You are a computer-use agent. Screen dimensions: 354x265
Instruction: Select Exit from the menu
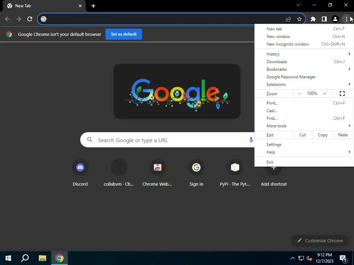click(304, 162)
